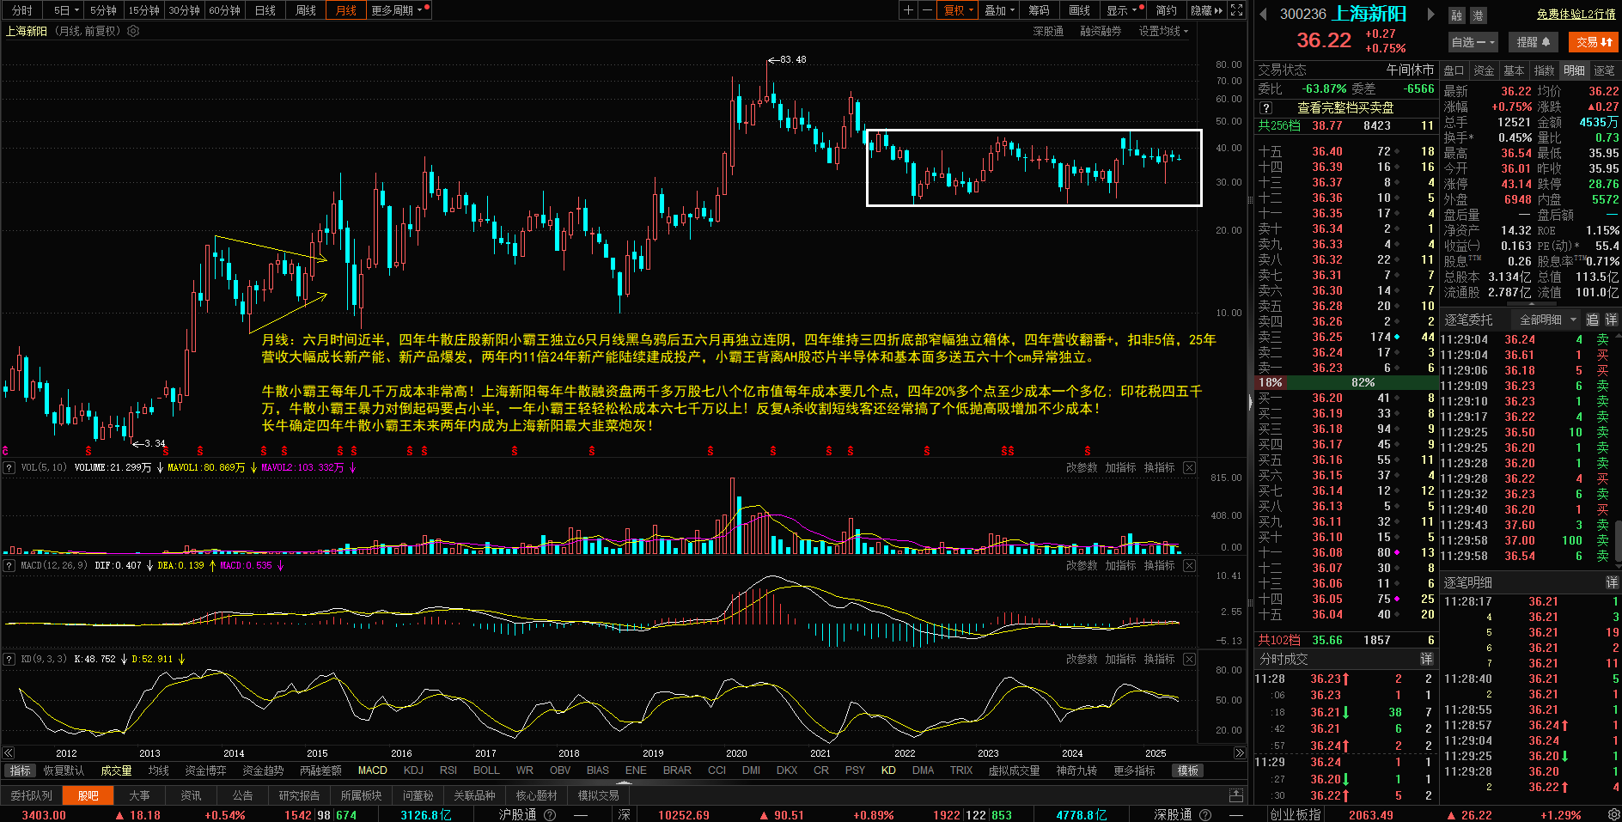
Task: Go to previous stock with the left arrow
Action: [x=1263, y=15]
